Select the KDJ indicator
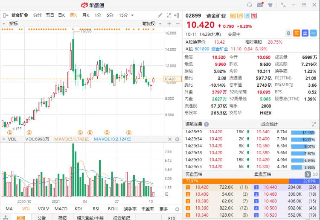The image size is (320, 220). point(79,209)
